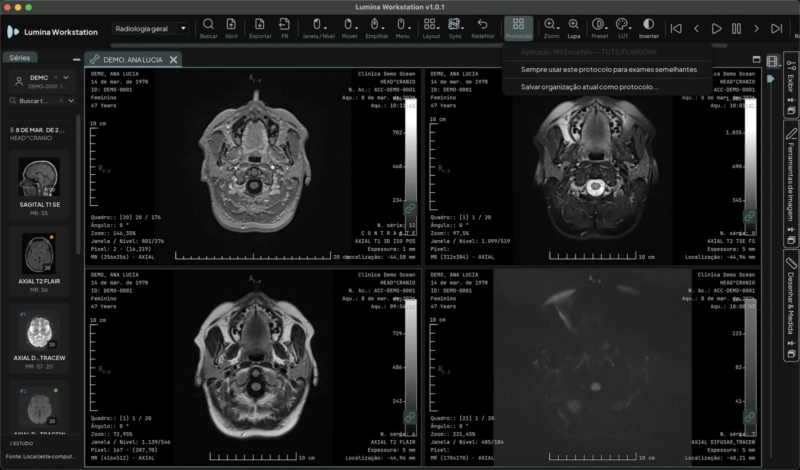The image size is (800, 470).
Task: Select the Janela / Nível mouse tool
Action: [318, 28]
